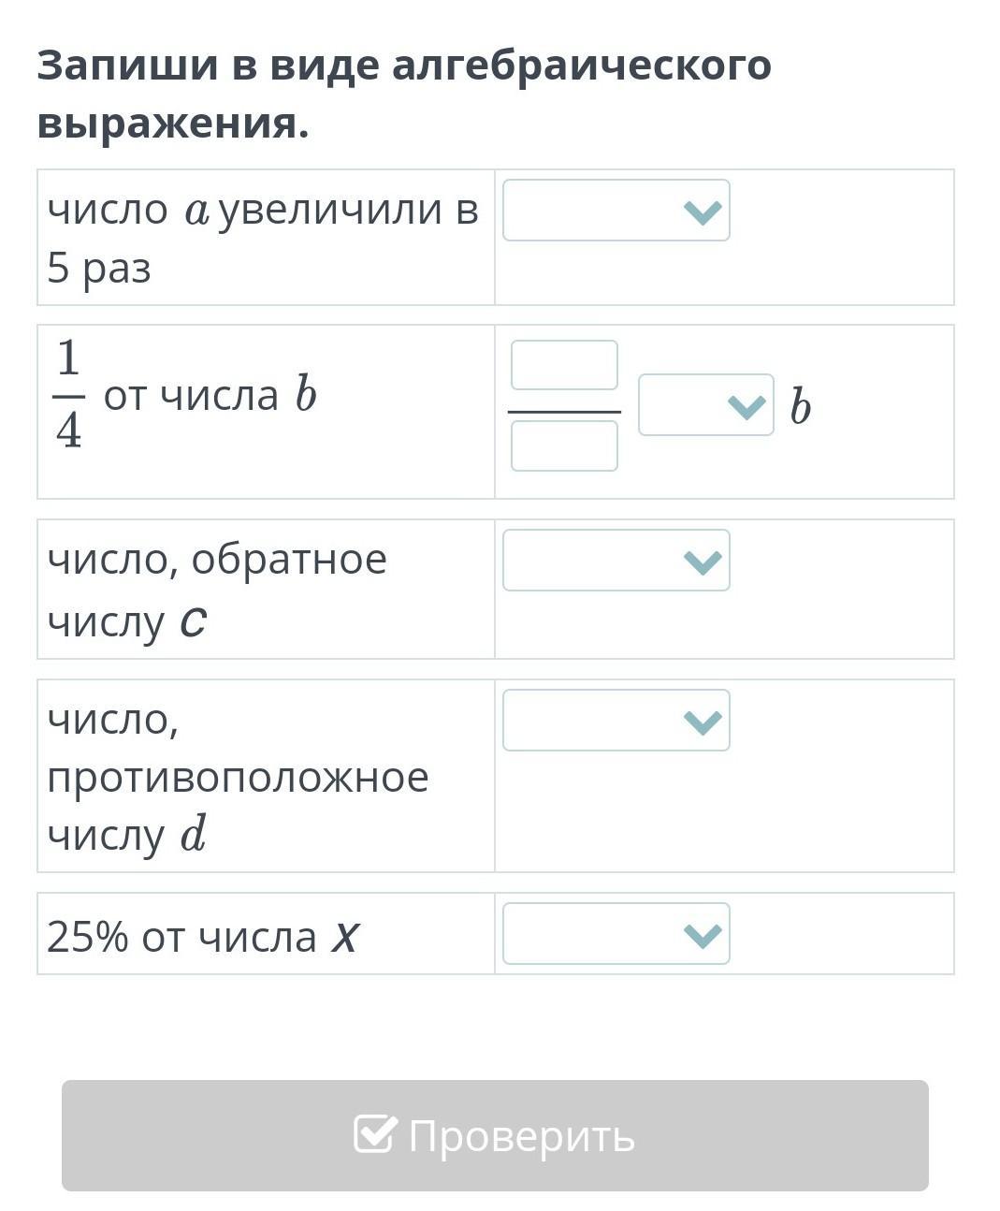
Task: Open dropdown for "число, обратное числу c"
Action: coord(615,561)
